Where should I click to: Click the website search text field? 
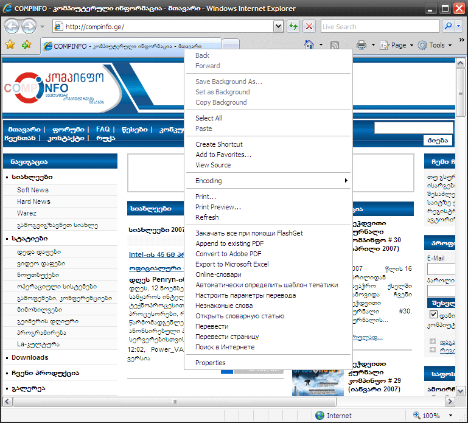point(413,128)
